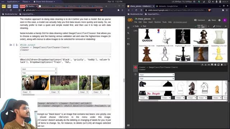Viewport: 230px width, 129px height.
Task: Click system tray volume speaker icon
Action: coord(213,1)
